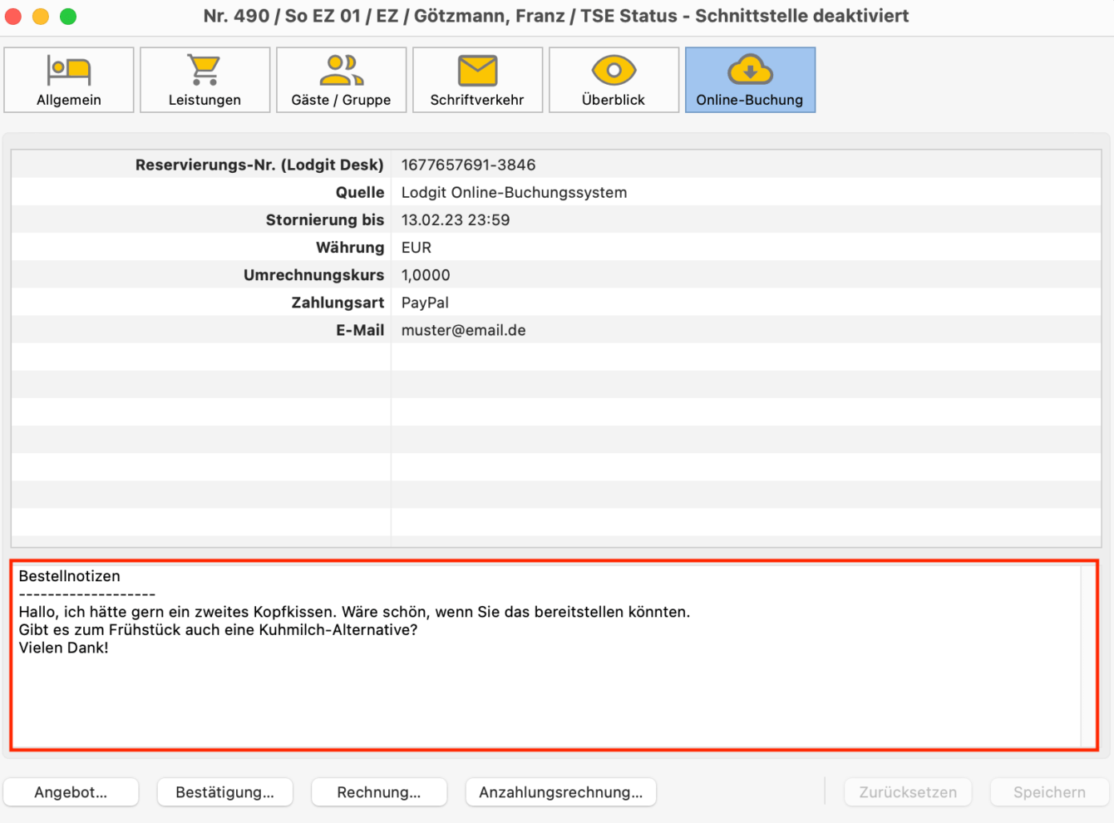Minimize window with yellow button

pyautogui.click(x=41, y=16)
